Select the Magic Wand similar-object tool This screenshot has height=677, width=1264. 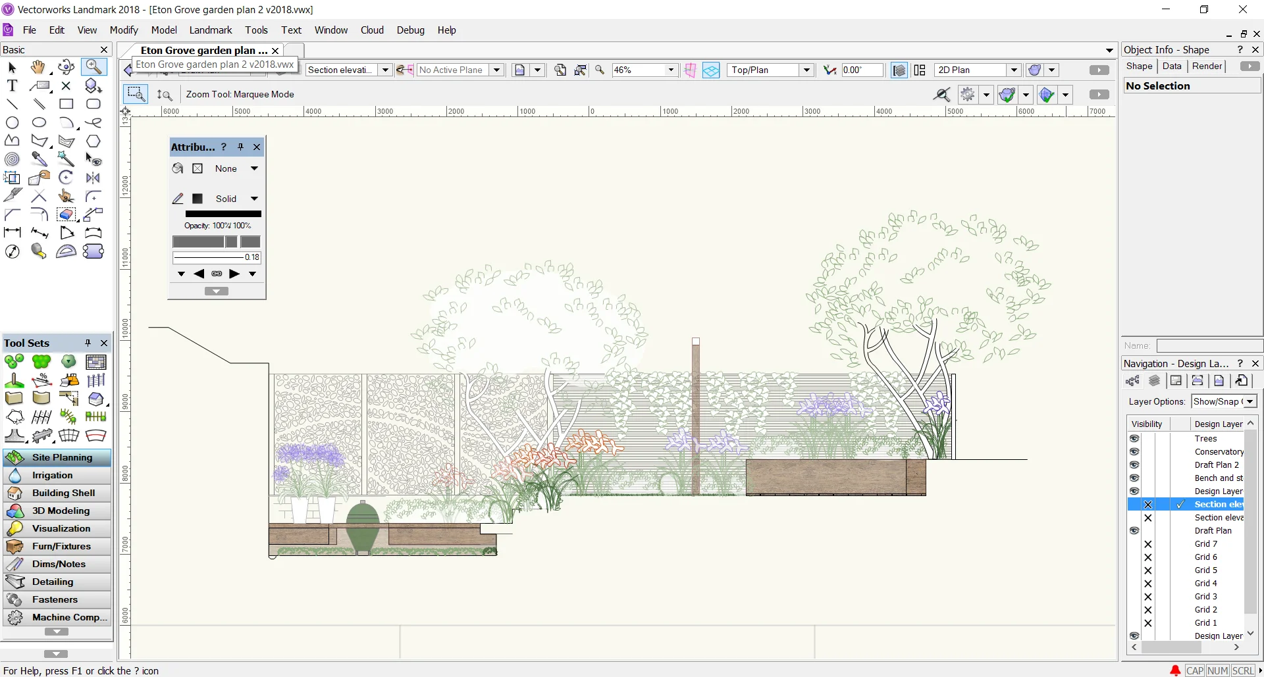pos(66,159)
